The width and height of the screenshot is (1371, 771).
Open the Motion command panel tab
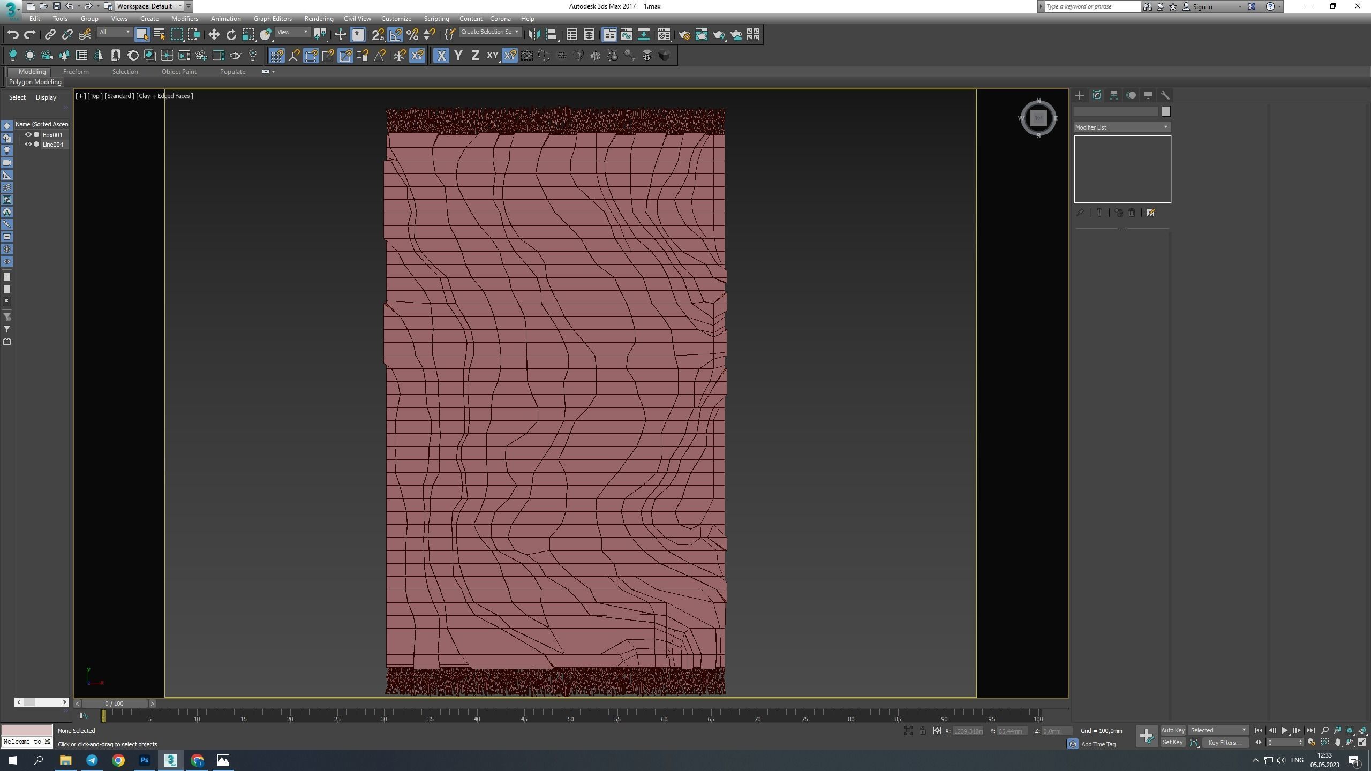click(x=1131, y=95)
